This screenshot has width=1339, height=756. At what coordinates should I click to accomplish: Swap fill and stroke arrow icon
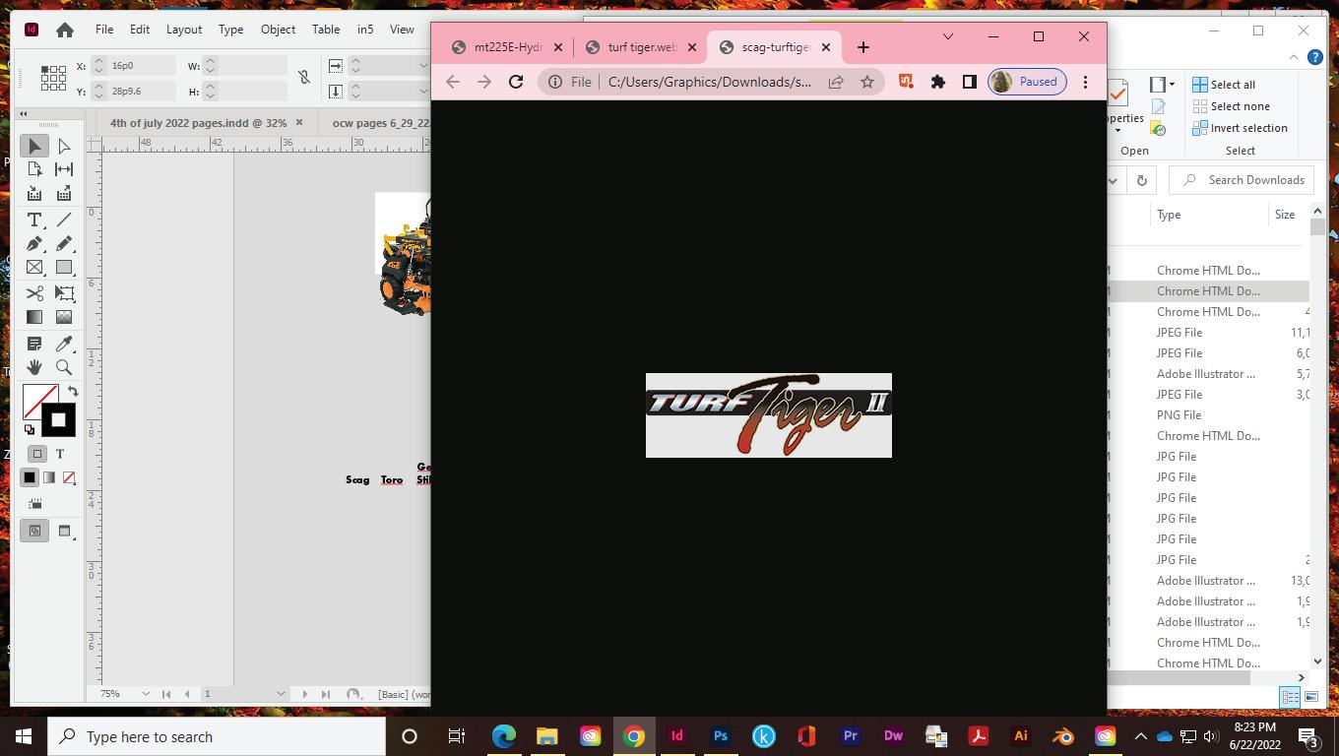pyautogui.click(x=72, y=392)
